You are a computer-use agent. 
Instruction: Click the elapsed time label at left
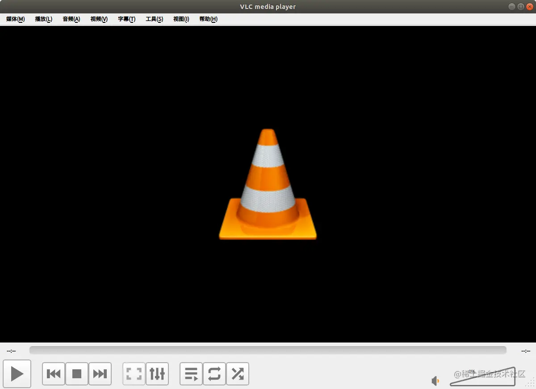(11, 351)
